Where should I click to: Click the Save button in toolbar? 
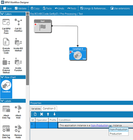tap(8, 8)
